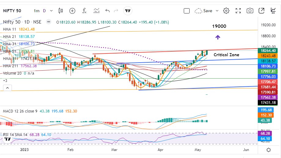Viewport: 281px width, 158px height.
Task: Click the MACD 195.68 value tag
Action: 266,110
